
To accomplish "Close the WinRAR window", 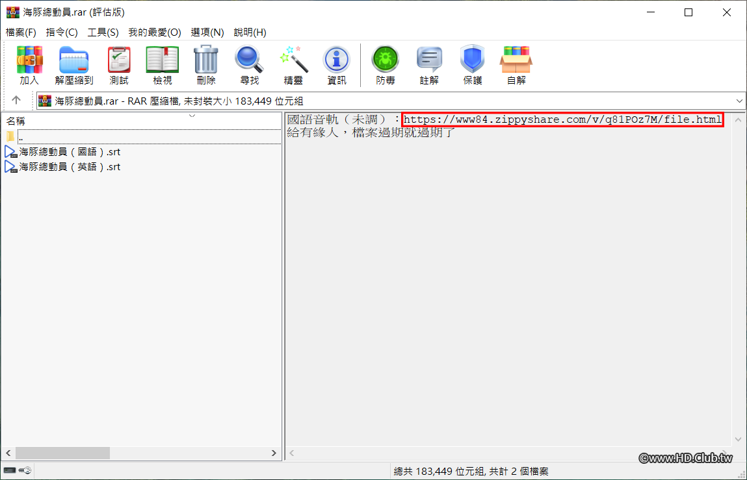I will click(x=726, y=12).
